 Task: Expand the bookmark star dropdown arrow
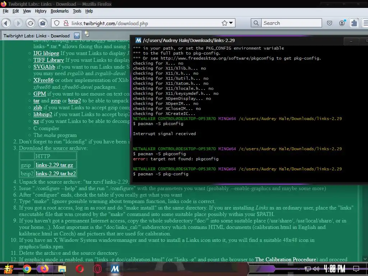click(x=231, y=23)
